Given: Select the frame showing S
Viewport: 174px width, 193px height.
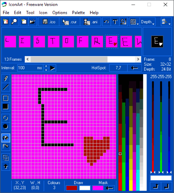Looking at the screenshot, I should [x=39, y=41].
